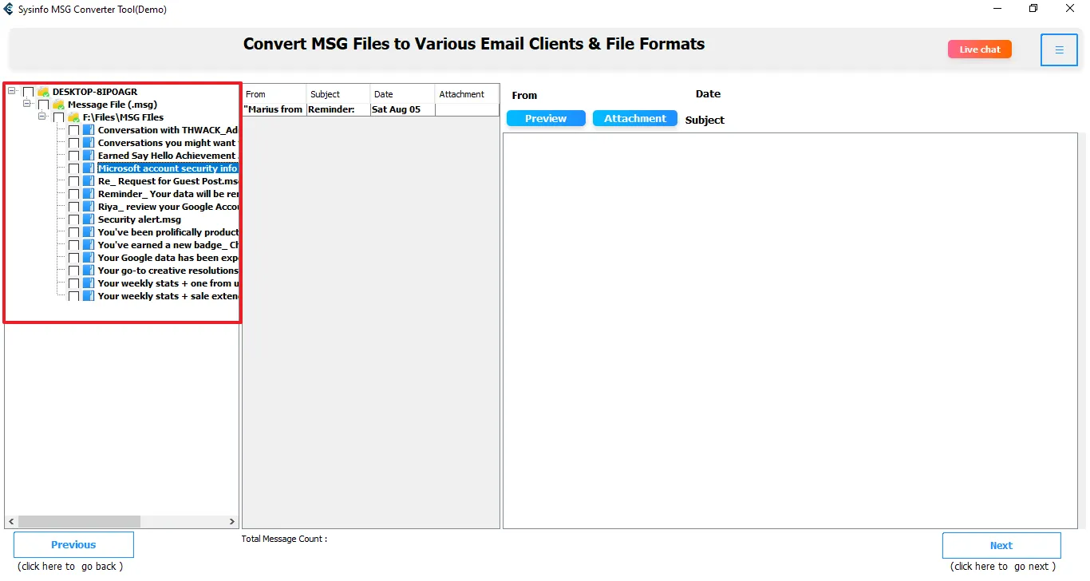Go to next step with Next button
Viewport: 1090px width, 581px height.
click(x=1001, y=546)
